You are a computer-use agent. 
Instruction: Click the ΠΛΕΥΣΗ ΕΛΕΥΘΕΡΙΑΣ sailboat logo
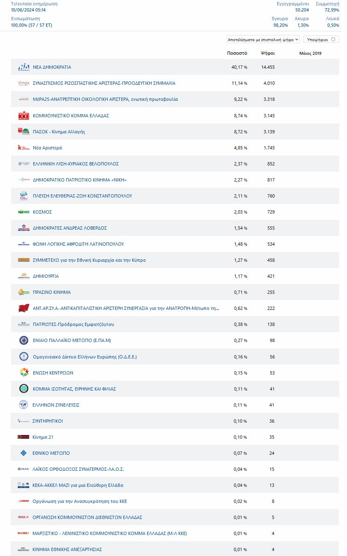(24, 196)
